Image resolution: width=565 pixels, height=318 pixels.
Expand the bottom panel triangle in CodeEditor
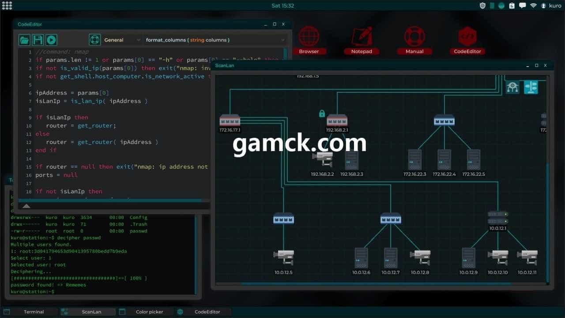(x=26, y=206)
